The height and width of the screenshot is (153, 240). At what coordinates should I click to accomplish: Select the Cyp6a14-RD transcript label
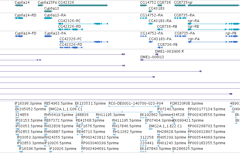(x=25, y=15)
